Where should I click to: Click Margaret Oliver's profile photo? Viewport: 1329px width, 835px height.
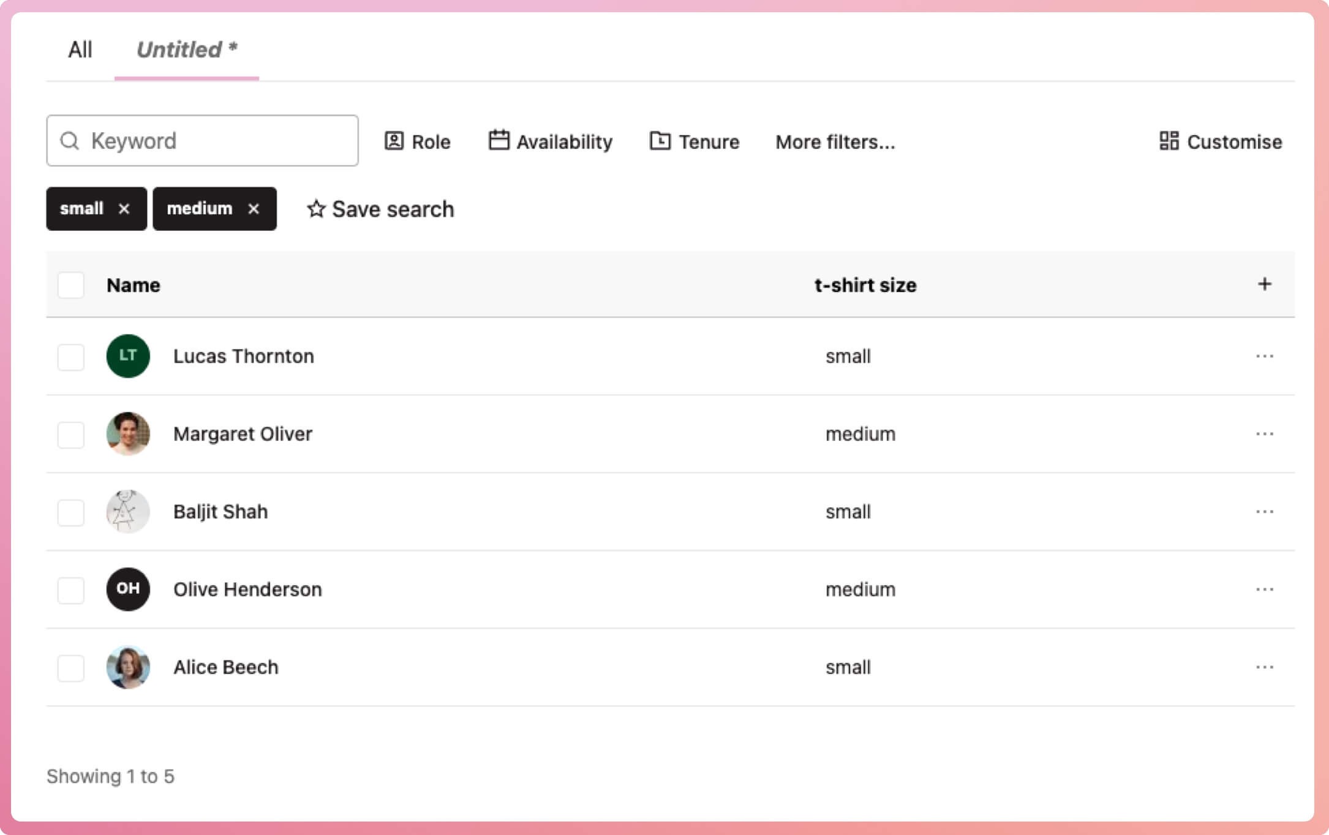128,433
